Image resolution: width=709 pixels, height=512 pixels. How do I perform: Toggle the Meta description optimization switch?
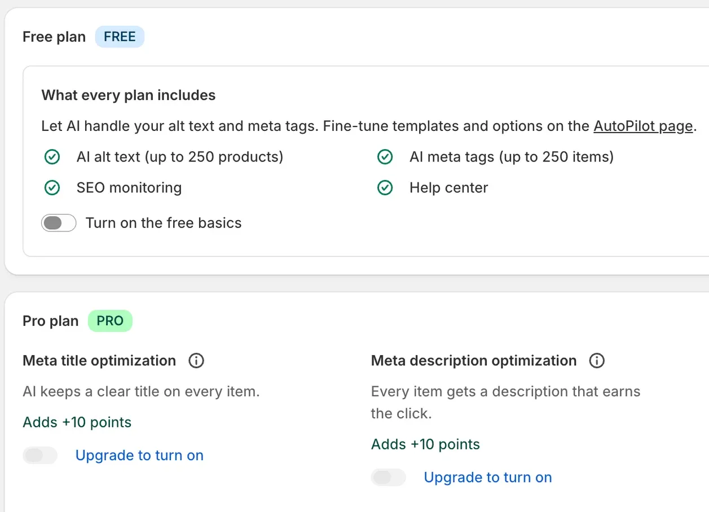tap(389, 478)
